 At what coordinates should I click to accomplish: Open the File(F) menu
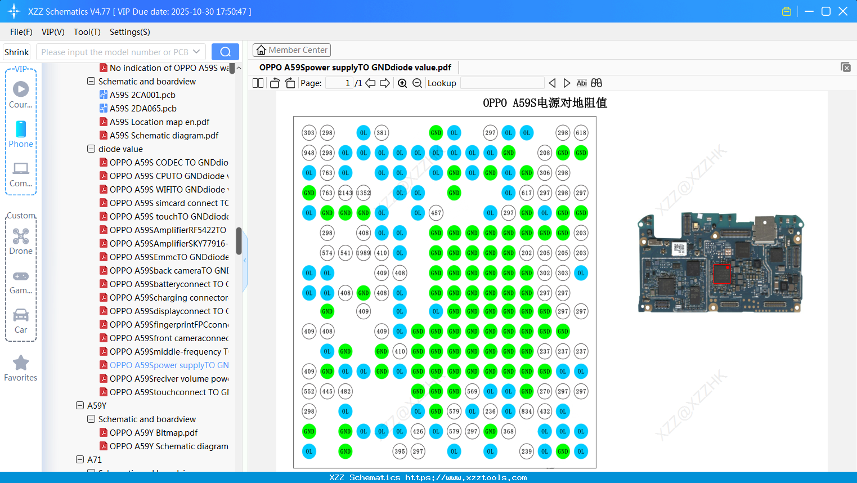[21, 32]
